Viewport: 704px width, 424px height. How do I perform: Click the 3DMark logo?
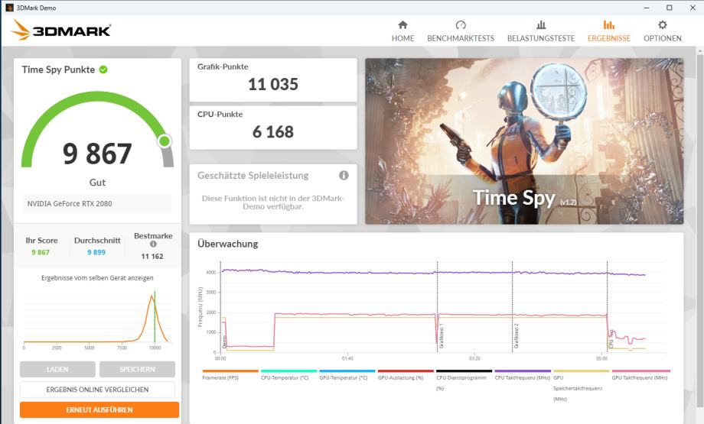click(61, 30)
